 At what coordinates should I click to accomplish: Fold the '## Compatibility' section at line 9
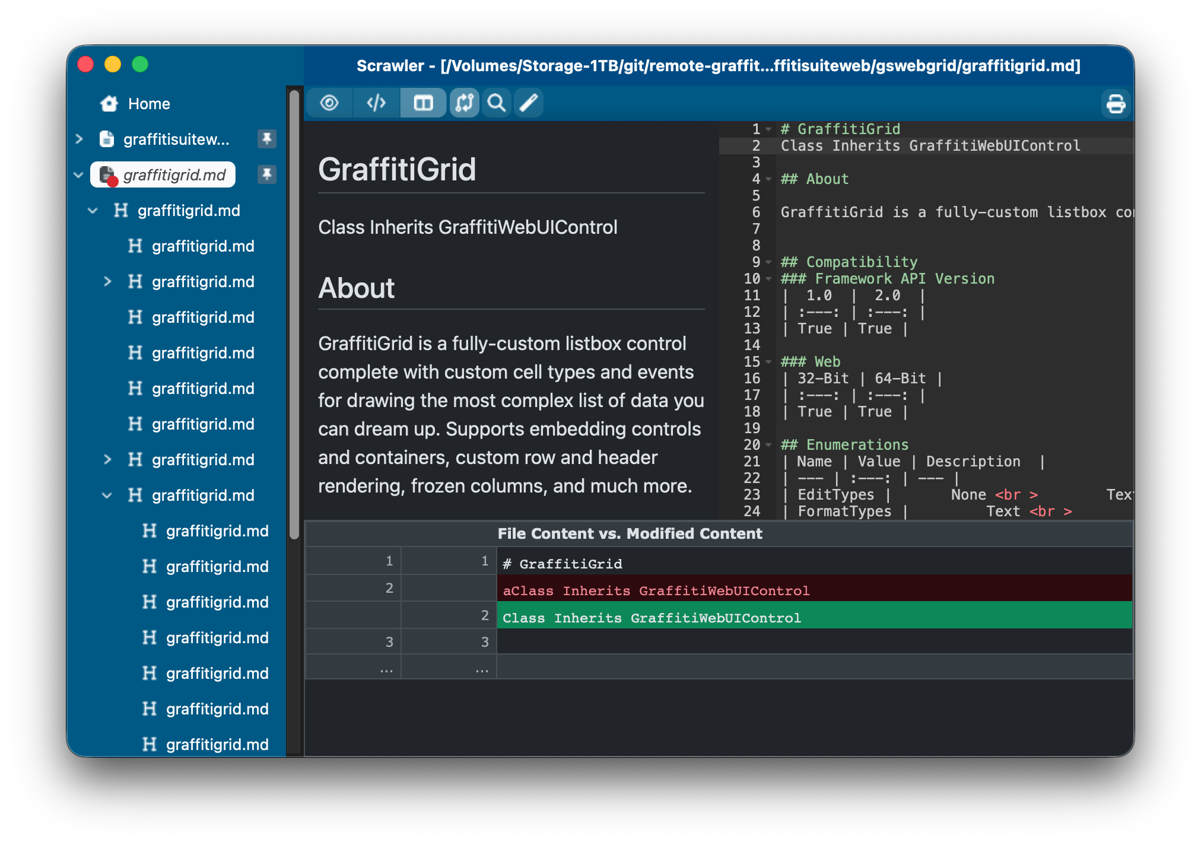768,262
